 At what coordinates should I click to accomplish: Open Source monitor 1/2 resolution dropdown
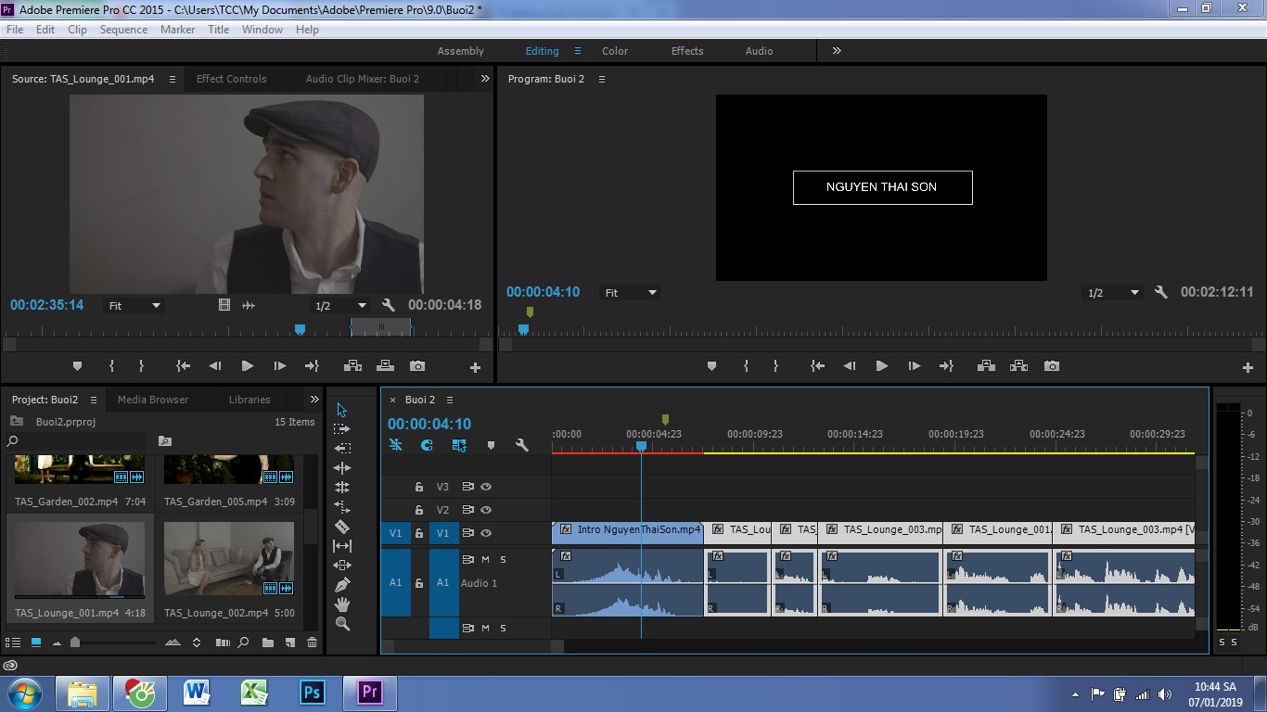340,305
